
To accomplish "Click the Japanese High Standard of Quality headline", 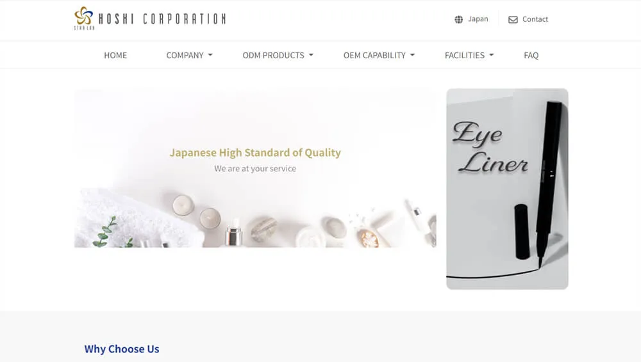I will point(255,153).
